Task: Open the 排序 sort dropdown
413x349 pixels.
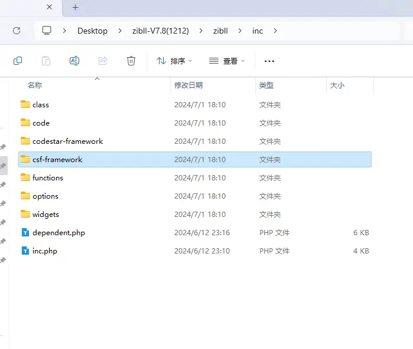Action: [174, 61]
